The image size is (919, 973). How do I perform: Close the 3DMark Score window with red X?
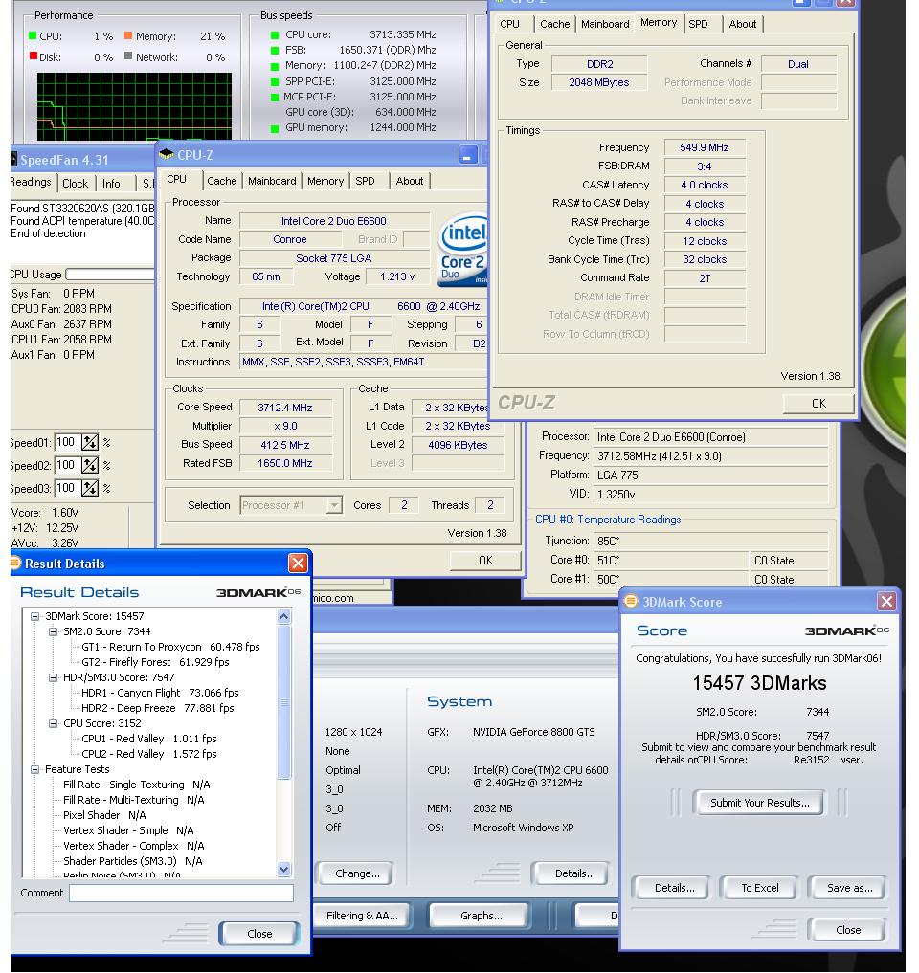(886, 601)
